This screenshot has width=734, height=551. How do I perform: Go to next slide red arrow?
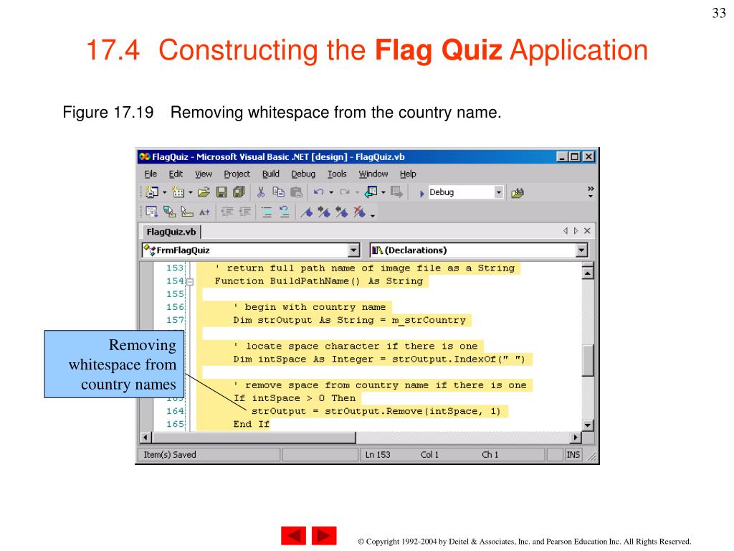(x=324, y=535)
